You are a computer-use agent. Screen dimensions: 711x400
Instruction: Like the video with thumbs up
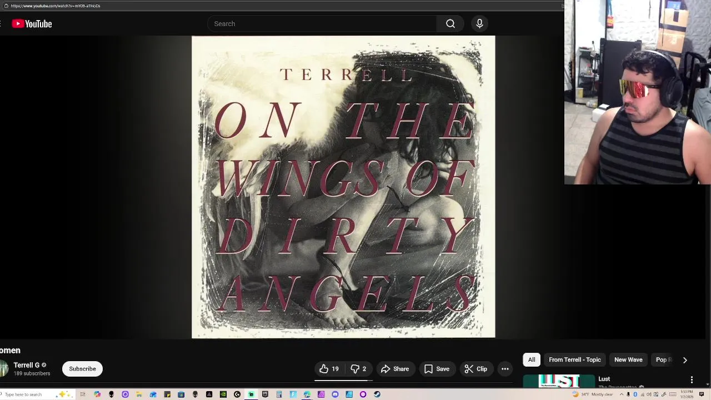pyautogui.click(x=329, y=369)
